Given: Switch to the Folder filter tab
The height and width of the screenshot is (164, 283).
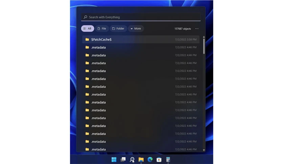Looking at the screenshot, I should pyautogui.click(x=118, y=28).
